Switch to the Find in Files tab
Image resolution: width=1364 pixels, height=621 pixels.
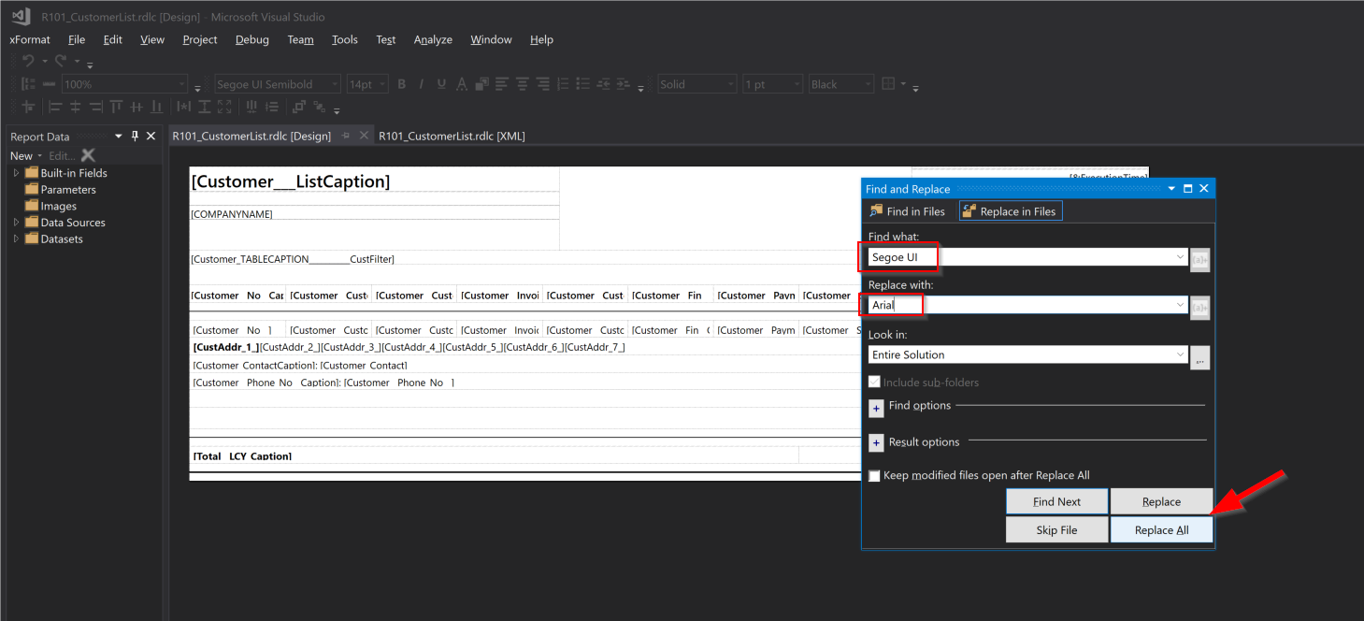point(908,210)
